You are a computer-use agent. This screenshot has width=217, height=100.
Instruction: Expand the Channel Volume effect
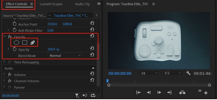click(4, 80)
